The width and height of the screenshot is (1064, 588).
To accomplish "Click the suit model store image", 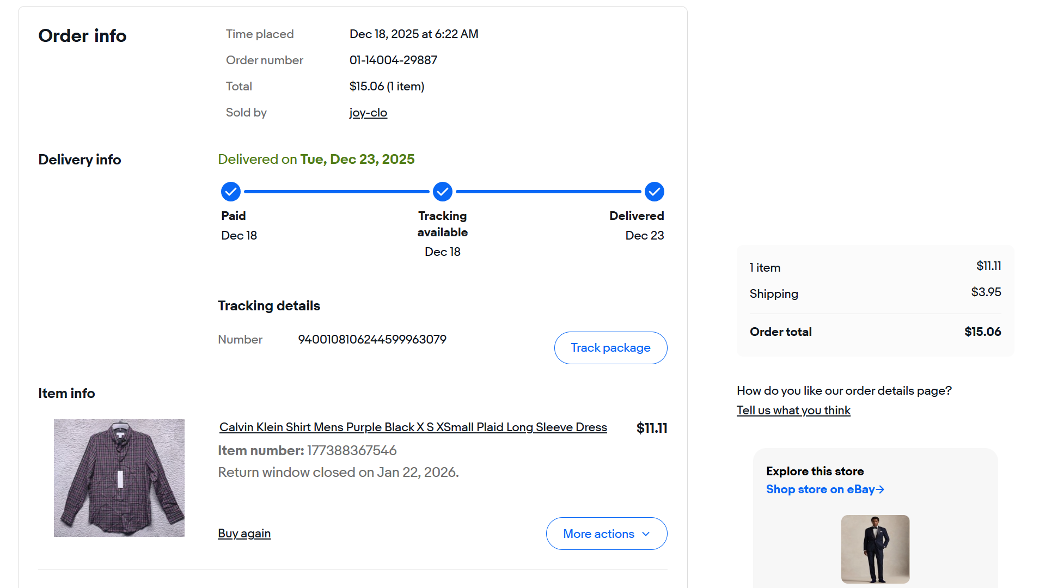I will coord(875,549).
